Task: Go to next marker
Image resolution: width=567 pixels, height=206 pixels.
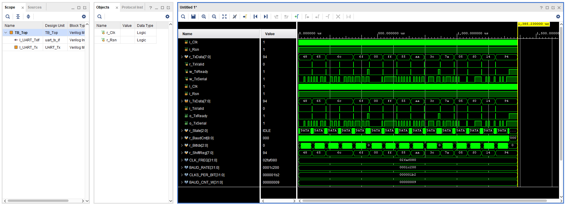Action: pyautogui.click(x=317, y=17)
